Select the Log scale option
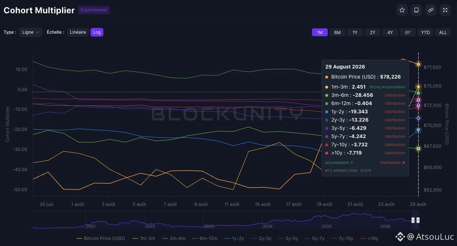 pos(97,32)
